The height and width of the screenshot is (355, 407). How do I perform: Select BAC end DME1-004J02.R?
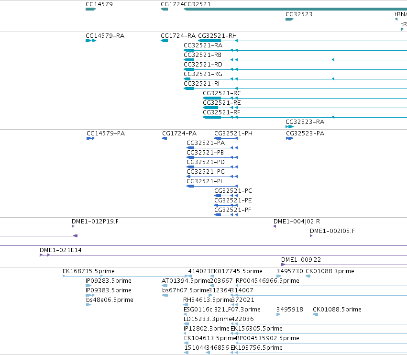(297, 222)
